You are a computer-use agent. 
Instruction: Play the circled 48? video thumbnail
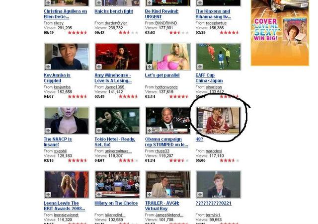point(219,121)
